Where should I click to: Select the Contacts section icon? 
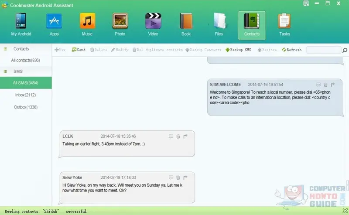point(252,25)
